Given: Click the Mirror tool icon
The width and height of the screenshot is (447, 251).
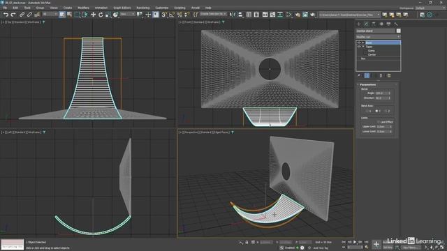Looking at the screenshot, I should [x=233, y=15].
